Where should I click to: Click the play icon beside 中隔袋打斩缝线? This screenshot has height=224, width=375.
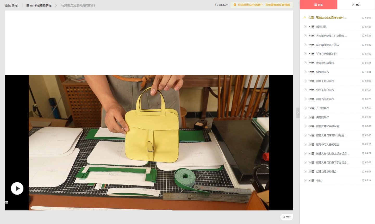click(x=305, y=63)
